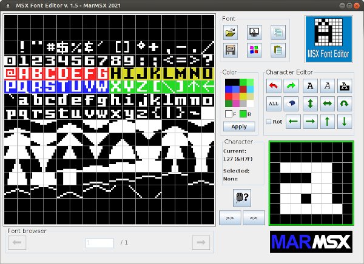Select the red 'A' character cell
This screenshot has width=364, height=264.
coord(24,73)
